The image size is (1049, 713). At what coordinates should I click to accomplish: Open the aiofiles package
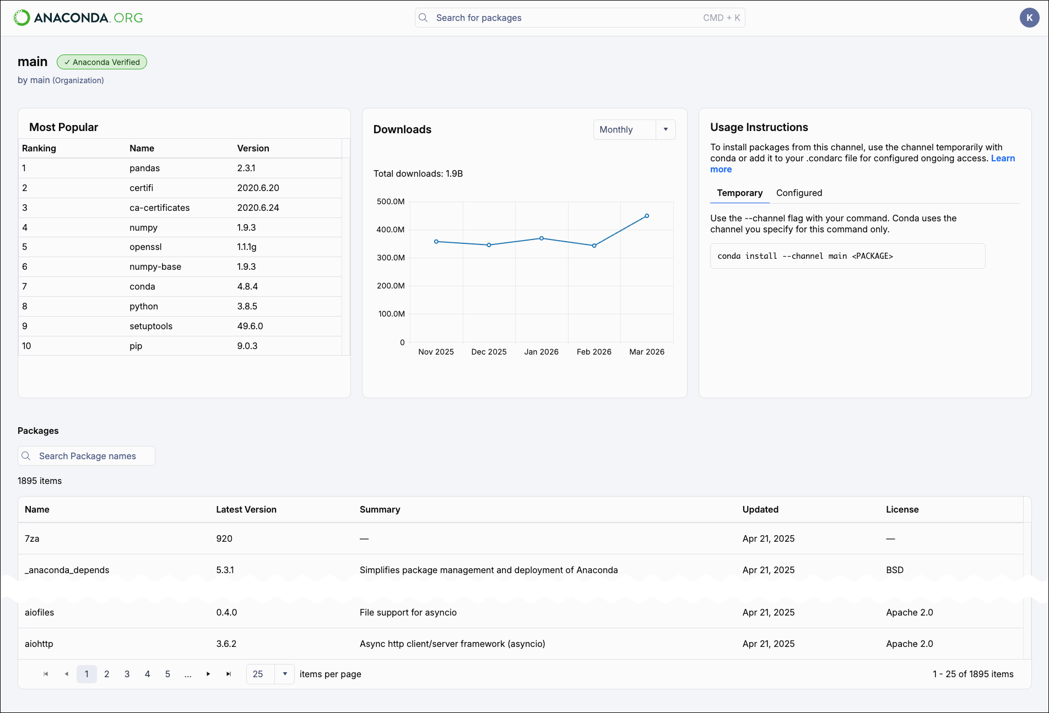pos(39,612)
